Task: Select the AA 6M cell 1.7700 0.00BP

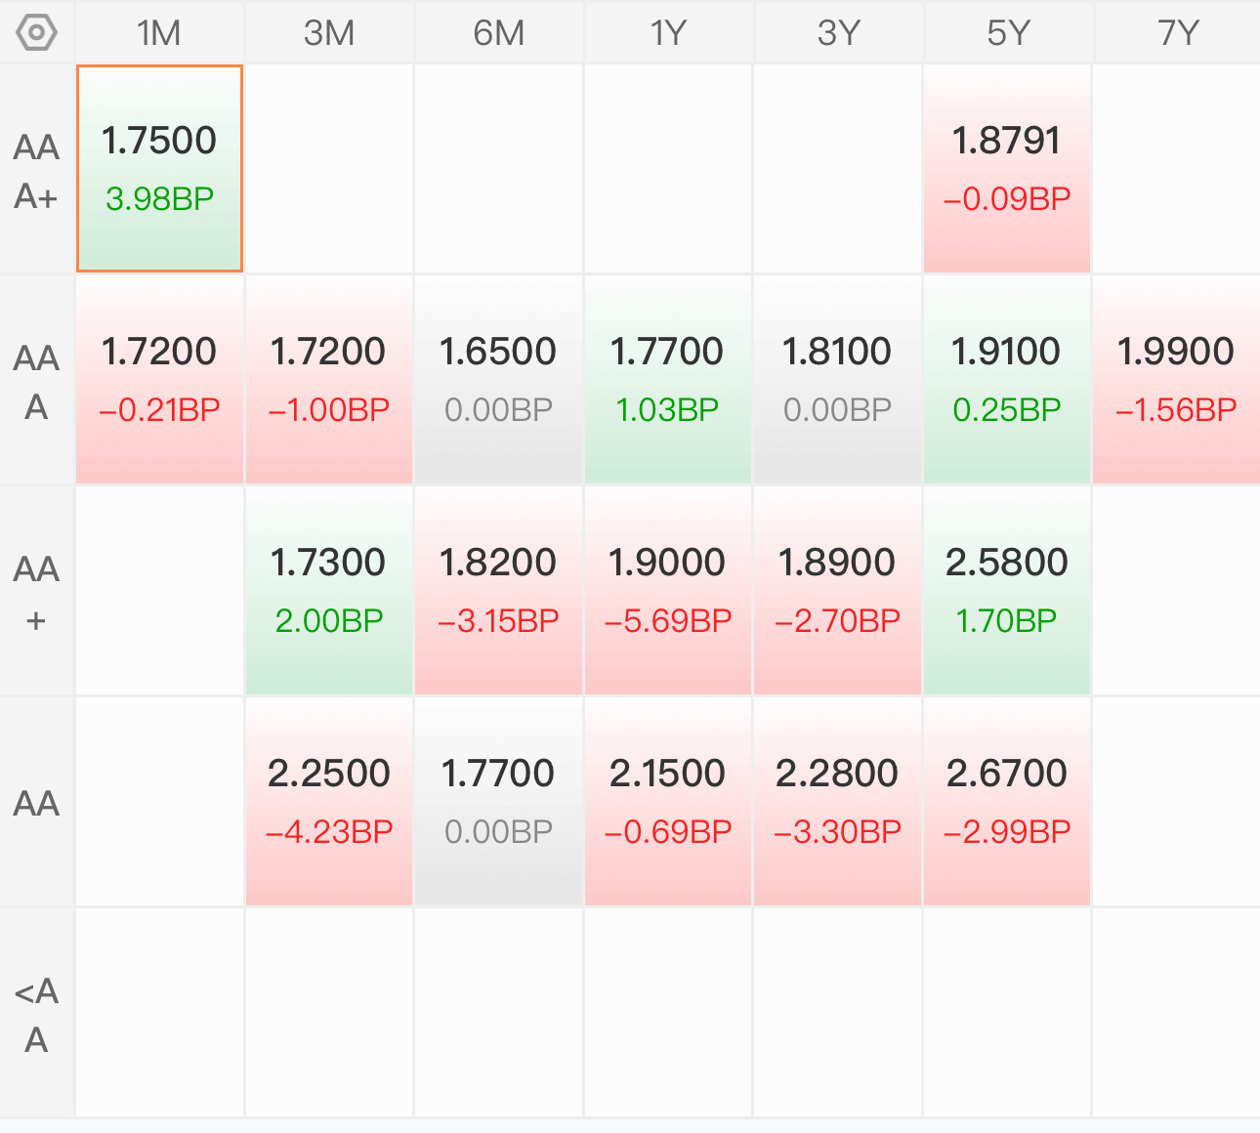Action: pos(498,801)
